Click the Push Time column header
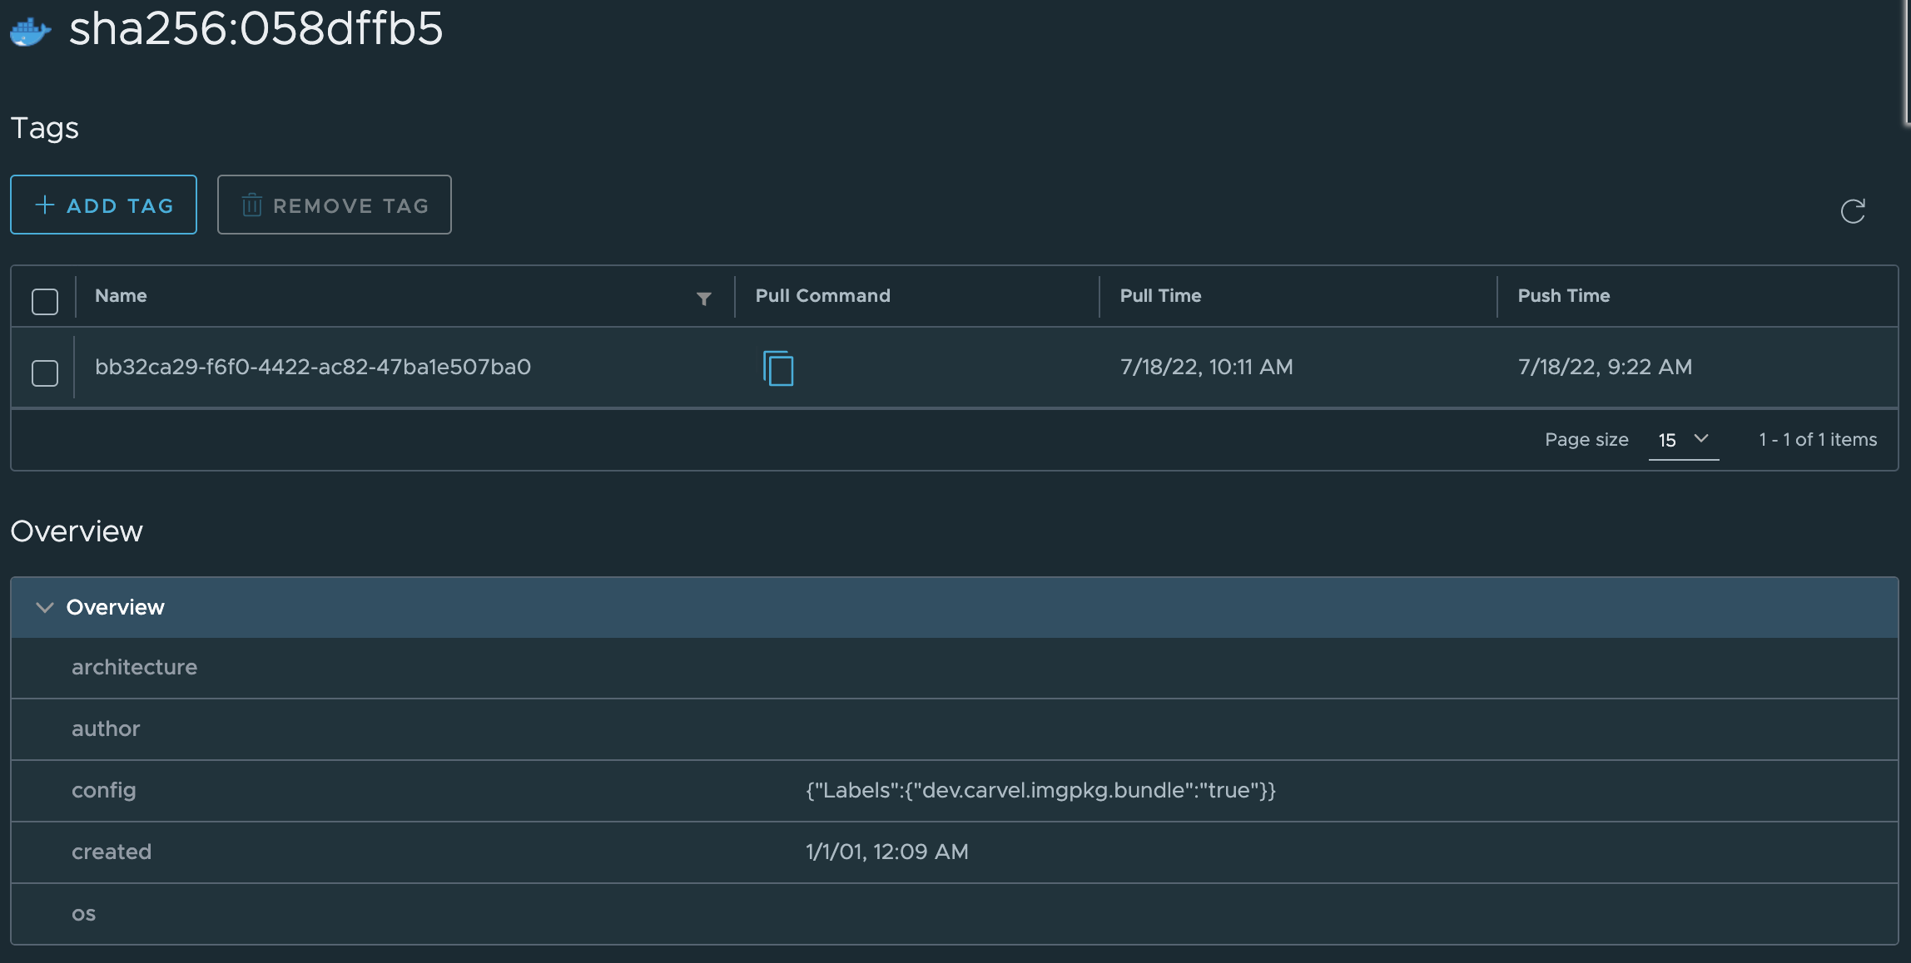This screenshot has width=1911, height=963. pyautogui.click(x=1562, y=296)
